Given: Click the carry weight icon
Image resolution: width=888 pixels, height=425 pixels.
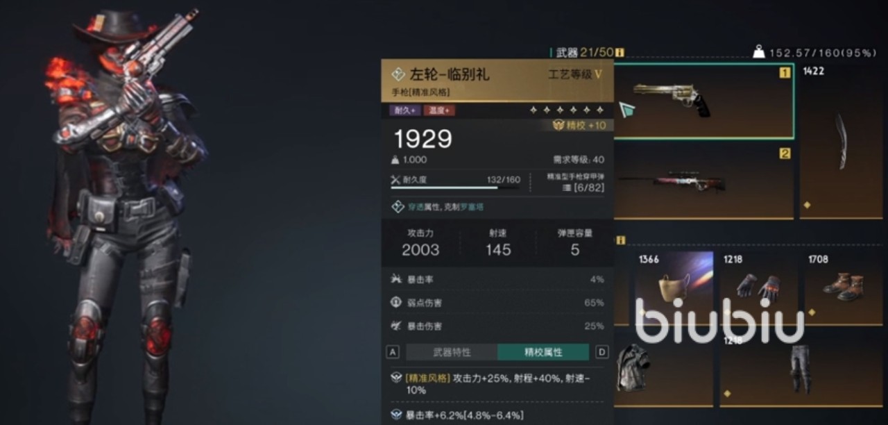Looking at the screenshot, I should [759, 52].
